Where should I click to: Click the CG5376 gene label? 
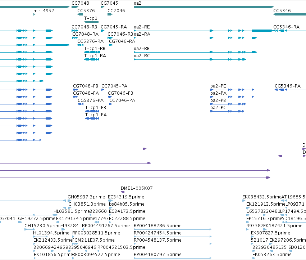point(86,10)
